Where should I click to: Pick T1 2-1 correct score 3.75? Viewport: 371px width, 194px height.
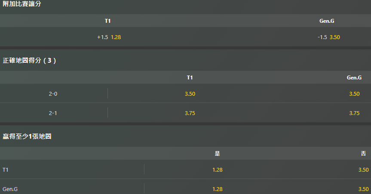point(190,113)
